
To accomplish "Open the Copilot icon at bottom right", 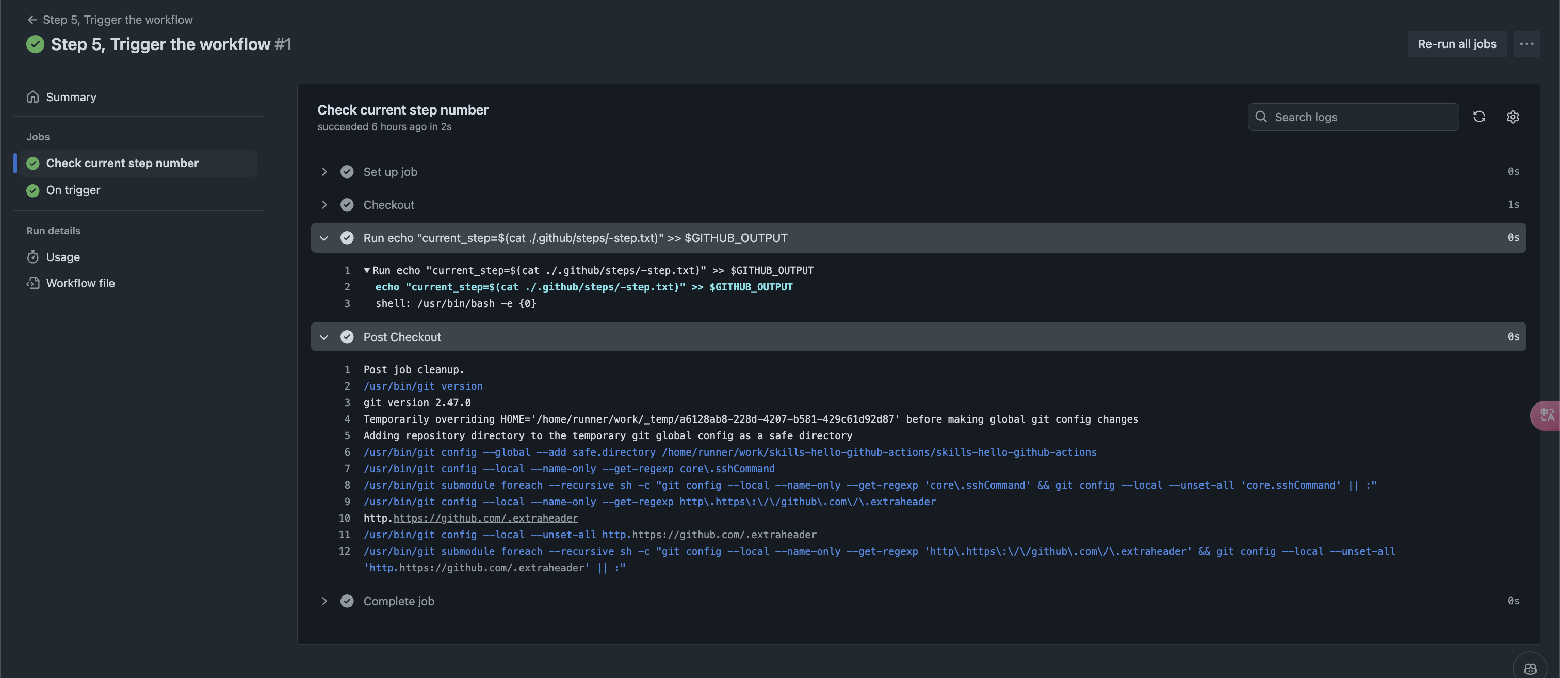I will point(1530,668).
